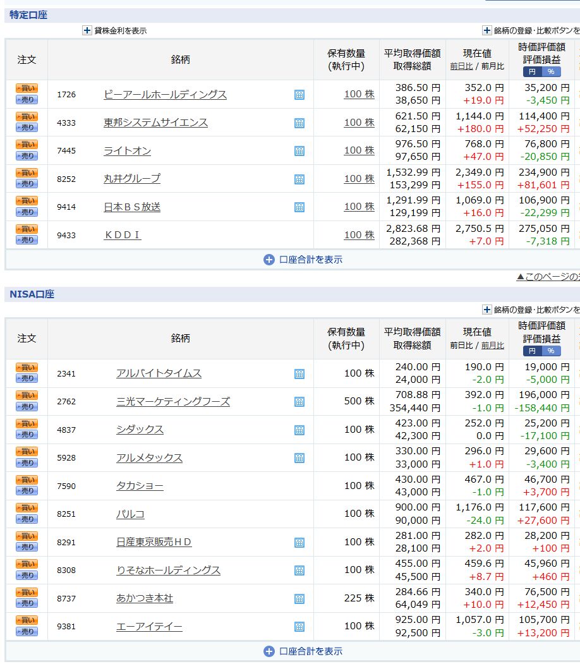Screen dimensions: 580x664
Task: Show 口座合計 for NISA口座
Action: [x=303, y=651]
